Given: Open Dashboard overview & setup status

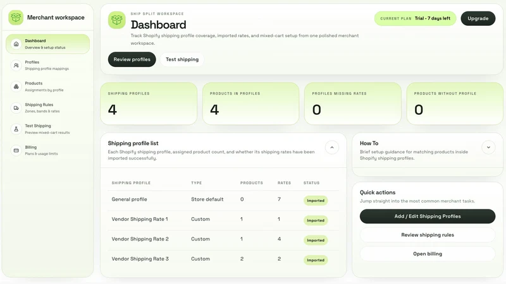Looking at the screenshot, I should point(48,44).
